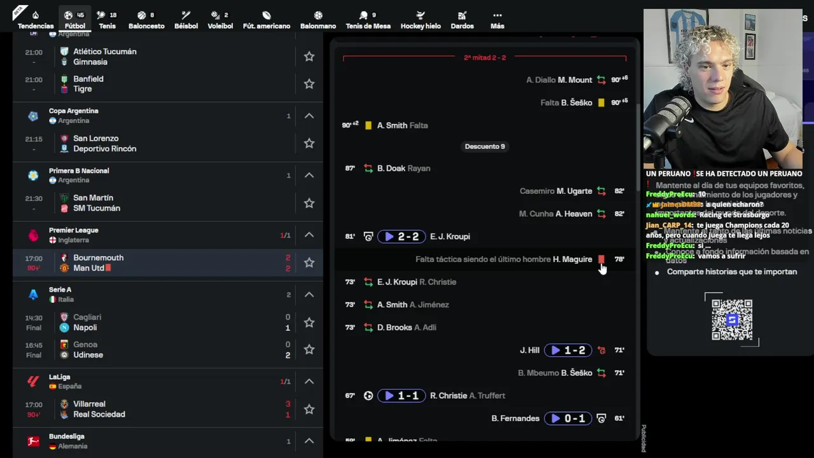The image size is (814, 458).
Task: Open the Baloncesto tab
Action: (x=146, y=20)
